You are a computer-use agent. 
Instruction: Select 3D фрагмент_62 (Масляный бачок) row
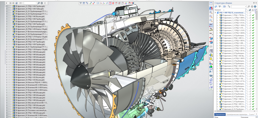tap(31, 103)
